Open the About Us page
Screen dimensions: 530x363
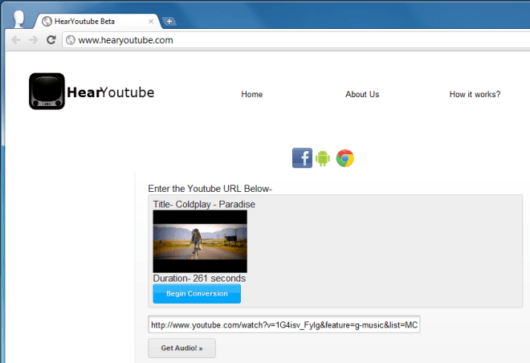pos(362,94)
